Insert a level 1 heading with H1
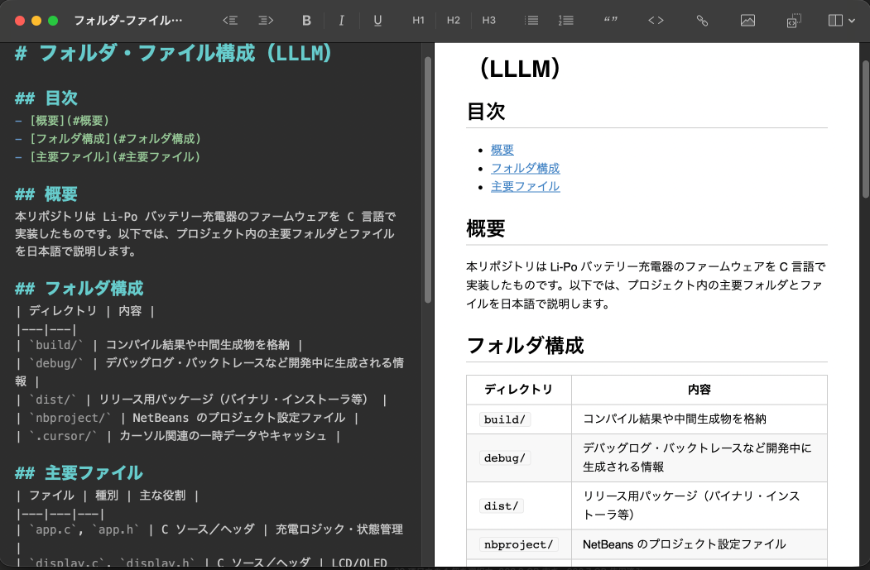Viewport: 870px width, 570px height. 418,21
